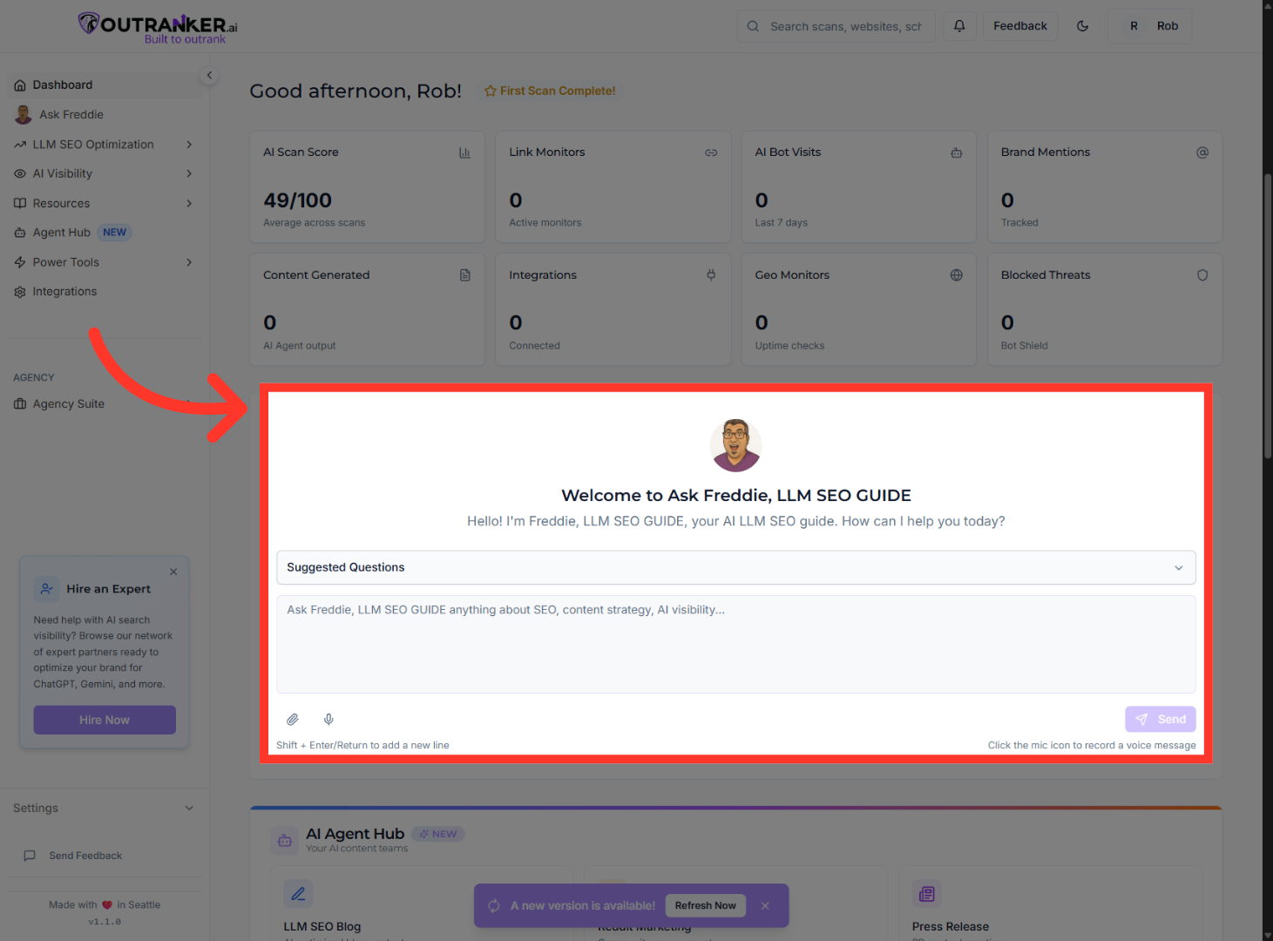Toggle dark mode with moon icon
The width and height of the screenshot is (1273, 941).
click(x=1082, y=26)
